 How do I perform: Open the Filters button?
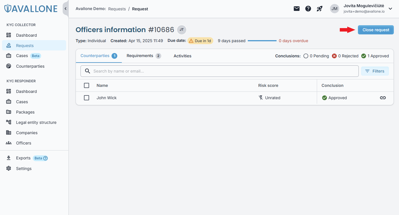pyautogui.click(x=375, y=71)
